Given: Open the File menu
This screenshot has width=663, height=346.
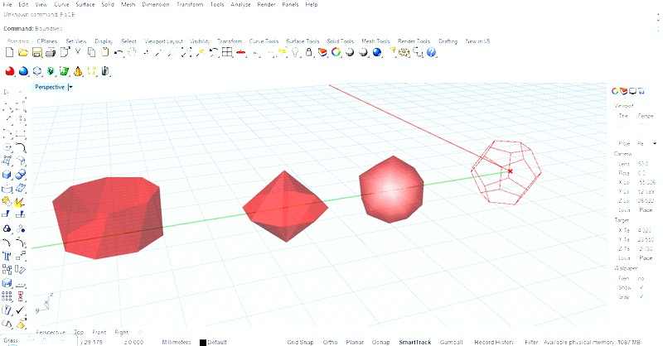Looking at the screenshot, I should click(7, 5).
